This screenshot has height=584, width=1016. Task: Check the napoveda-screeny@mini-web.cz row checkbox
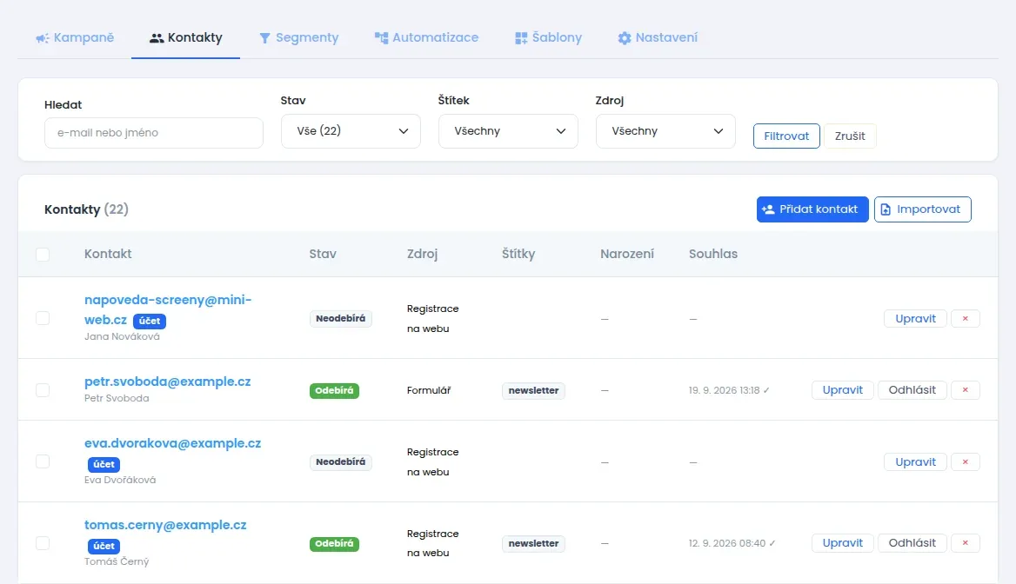click(43, 318)
